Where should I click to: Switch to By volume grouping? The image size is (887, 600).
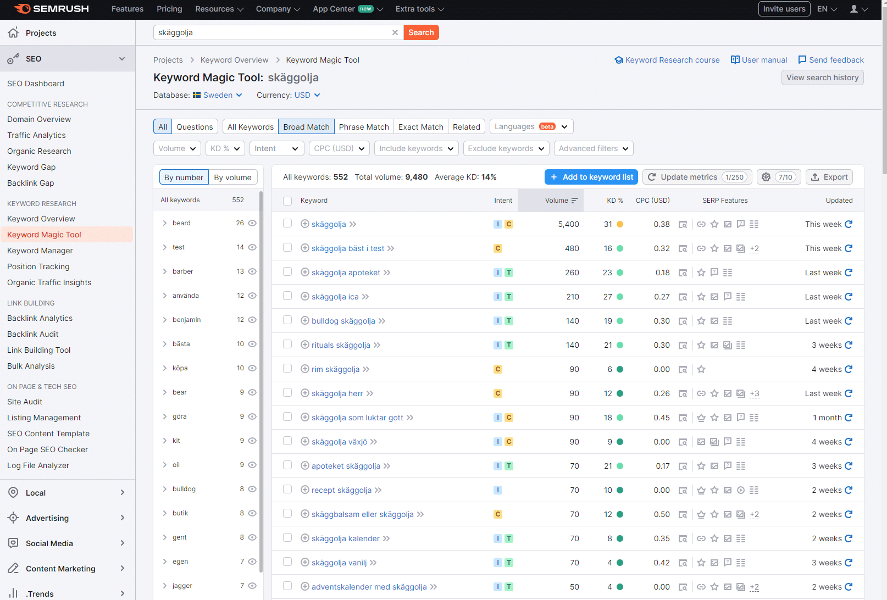click(232, 177)
